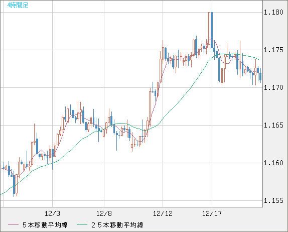Viewport: 288px width, 232px height.
Task: Click the 12/17 date axis label
Action: click(x=212, y=213)
